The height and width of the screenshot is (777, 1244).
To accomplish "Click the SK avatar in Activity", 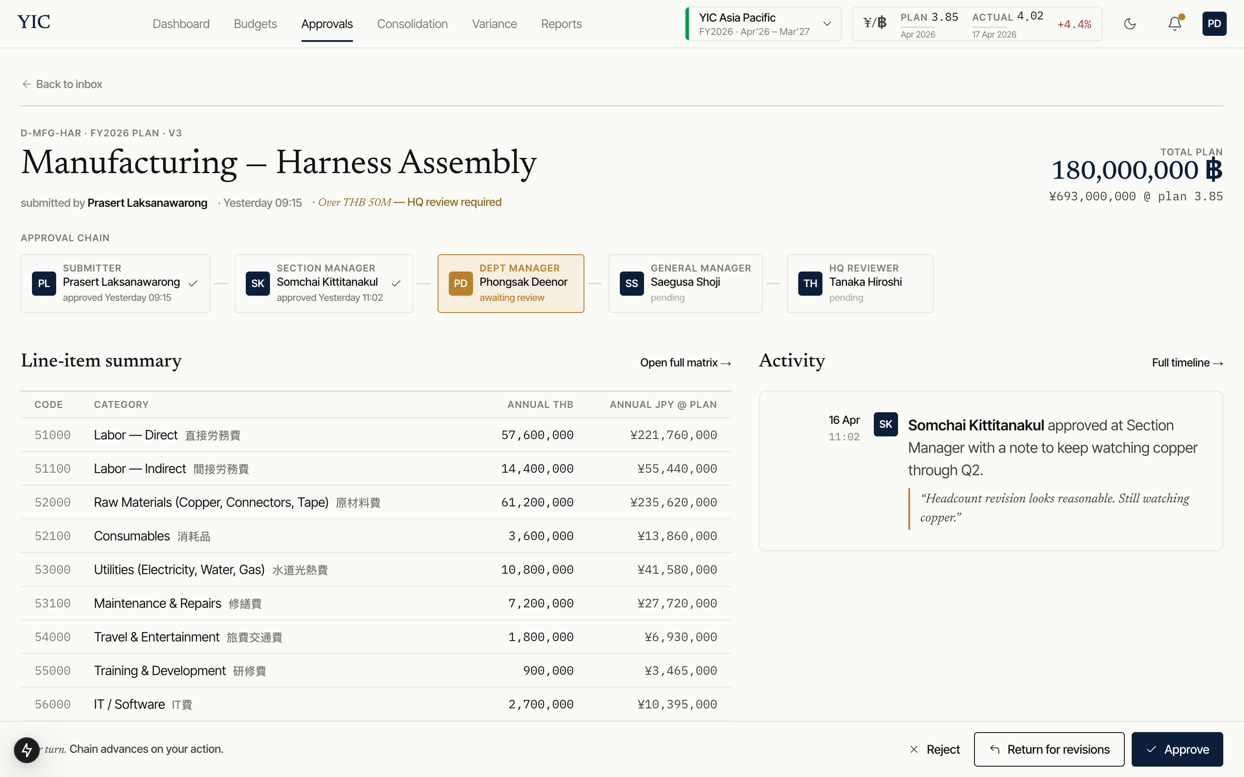I will pos(885,424).
